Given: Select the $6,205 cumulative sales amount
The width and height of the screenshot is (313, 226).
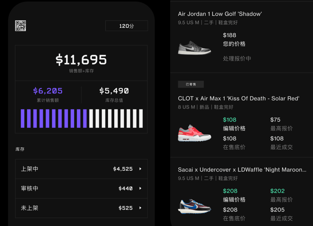Looking at the screenshot, I should point(48,91).
